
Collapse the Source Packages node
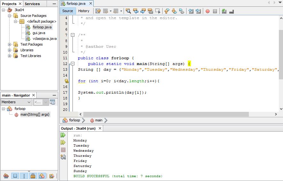click(9, 16)
